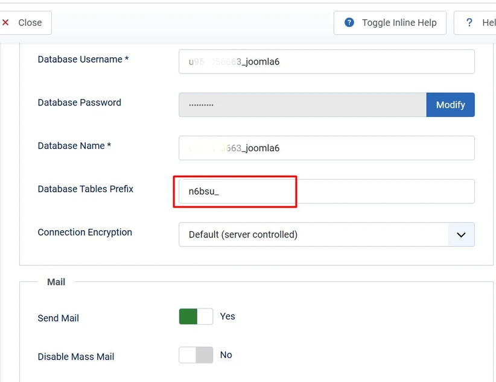Toggle the Send Mail switch
The image size is (496, 382).
196,316
